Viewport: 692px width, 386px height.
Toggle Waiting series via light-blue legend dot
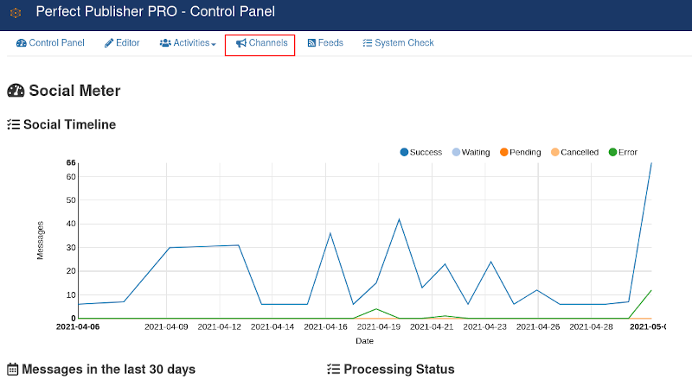pos(457,152)
